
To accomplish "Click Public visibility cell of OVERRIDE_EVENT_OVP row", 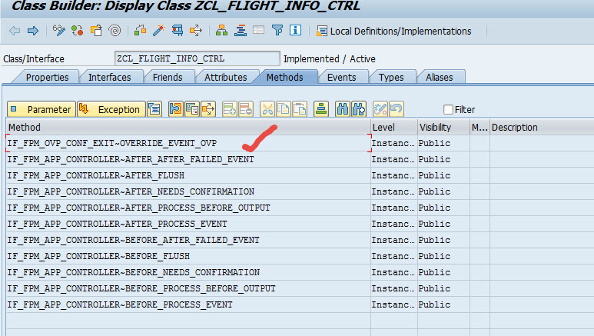I will tap(443, 143).
